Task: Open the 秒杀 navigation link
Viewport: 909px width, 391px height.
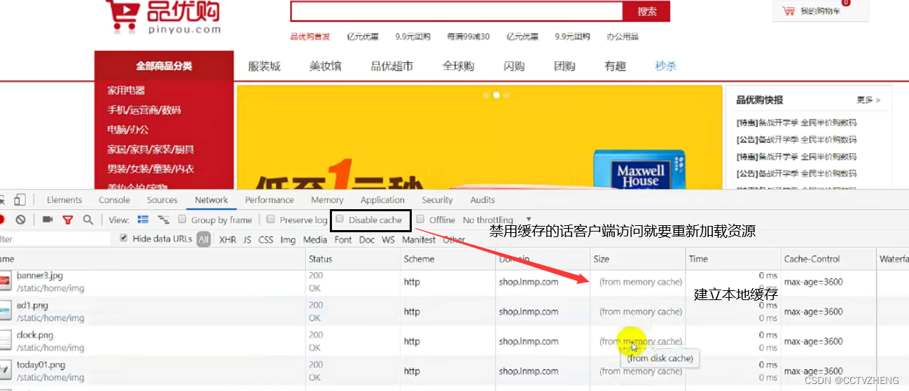Action: 666,66
